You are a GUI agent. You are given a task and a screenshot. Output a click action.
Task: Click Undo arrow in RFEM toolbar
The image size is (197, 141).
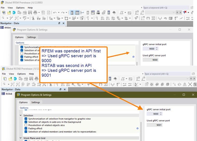[55, 12]
